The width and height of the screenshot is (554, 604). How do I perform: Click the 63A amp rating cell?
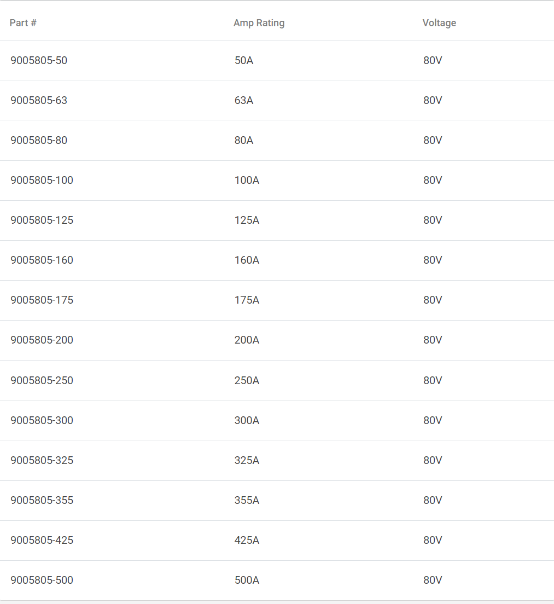coord(244,100)
